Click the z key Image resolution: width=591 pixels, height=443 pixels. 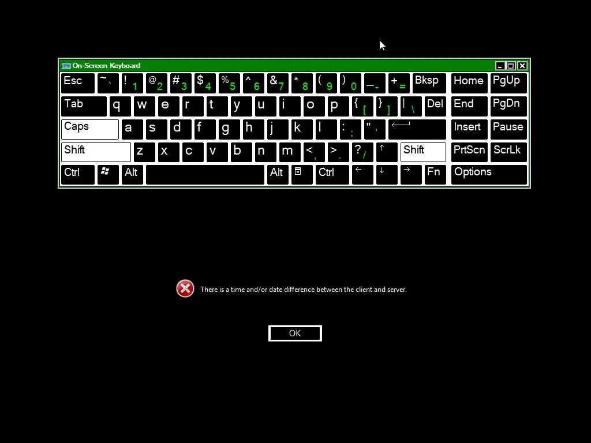144,152
